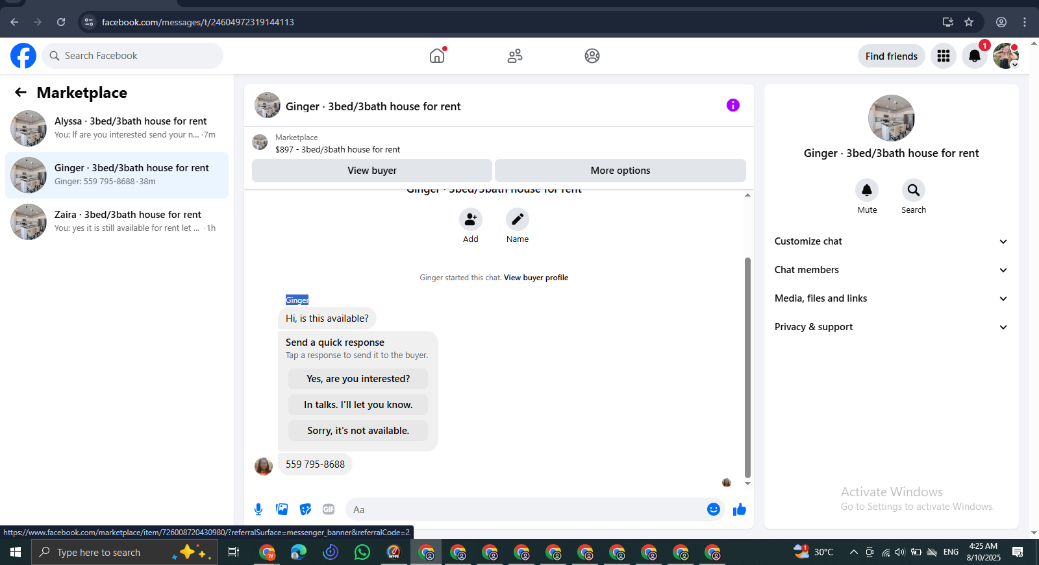This screenshot has width=1039, height=565.
Task: Click the message "559 795-8688"
Action: pos(315,464)
